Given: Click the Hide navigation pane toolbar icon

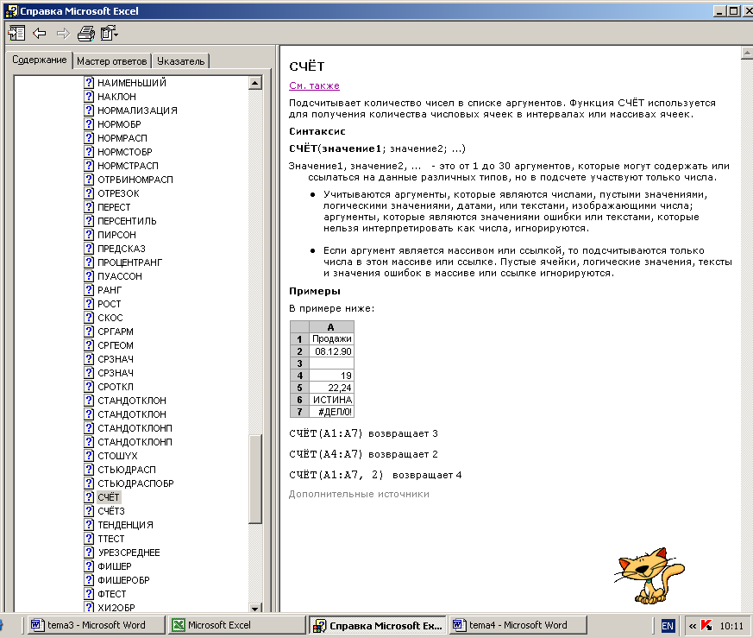Looking at the screenshot, I should click(x=16, y=33).
